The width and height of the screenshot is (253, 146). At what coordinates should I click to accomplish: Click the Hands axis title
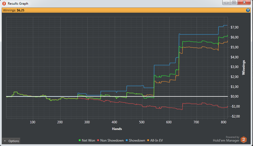click(x=117, y=129)
